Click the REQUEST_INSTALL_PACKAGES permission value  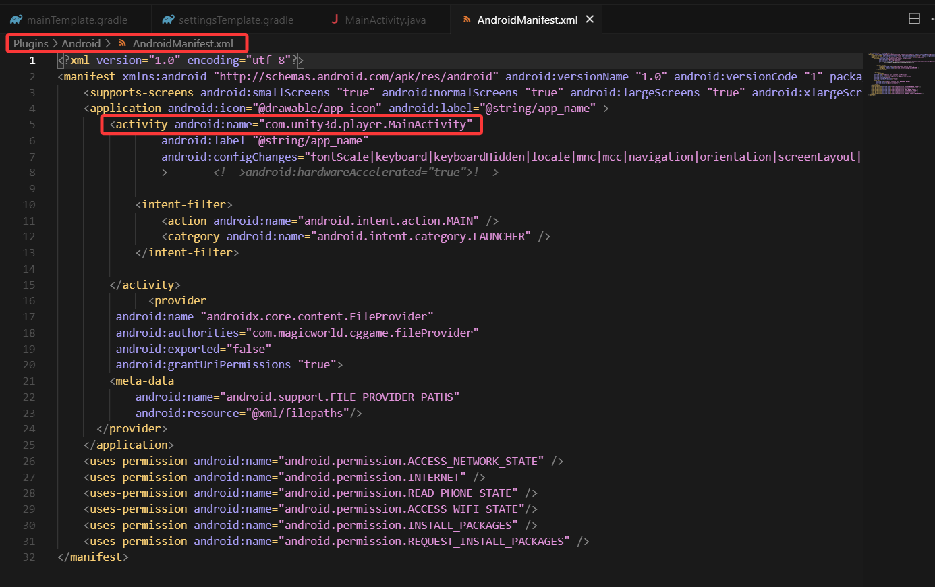coord(424,541)
